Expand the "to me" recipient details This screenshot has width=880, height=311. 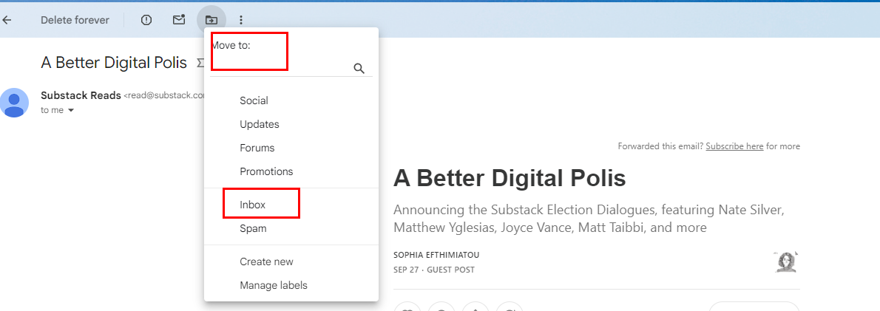tap(71, 111)
